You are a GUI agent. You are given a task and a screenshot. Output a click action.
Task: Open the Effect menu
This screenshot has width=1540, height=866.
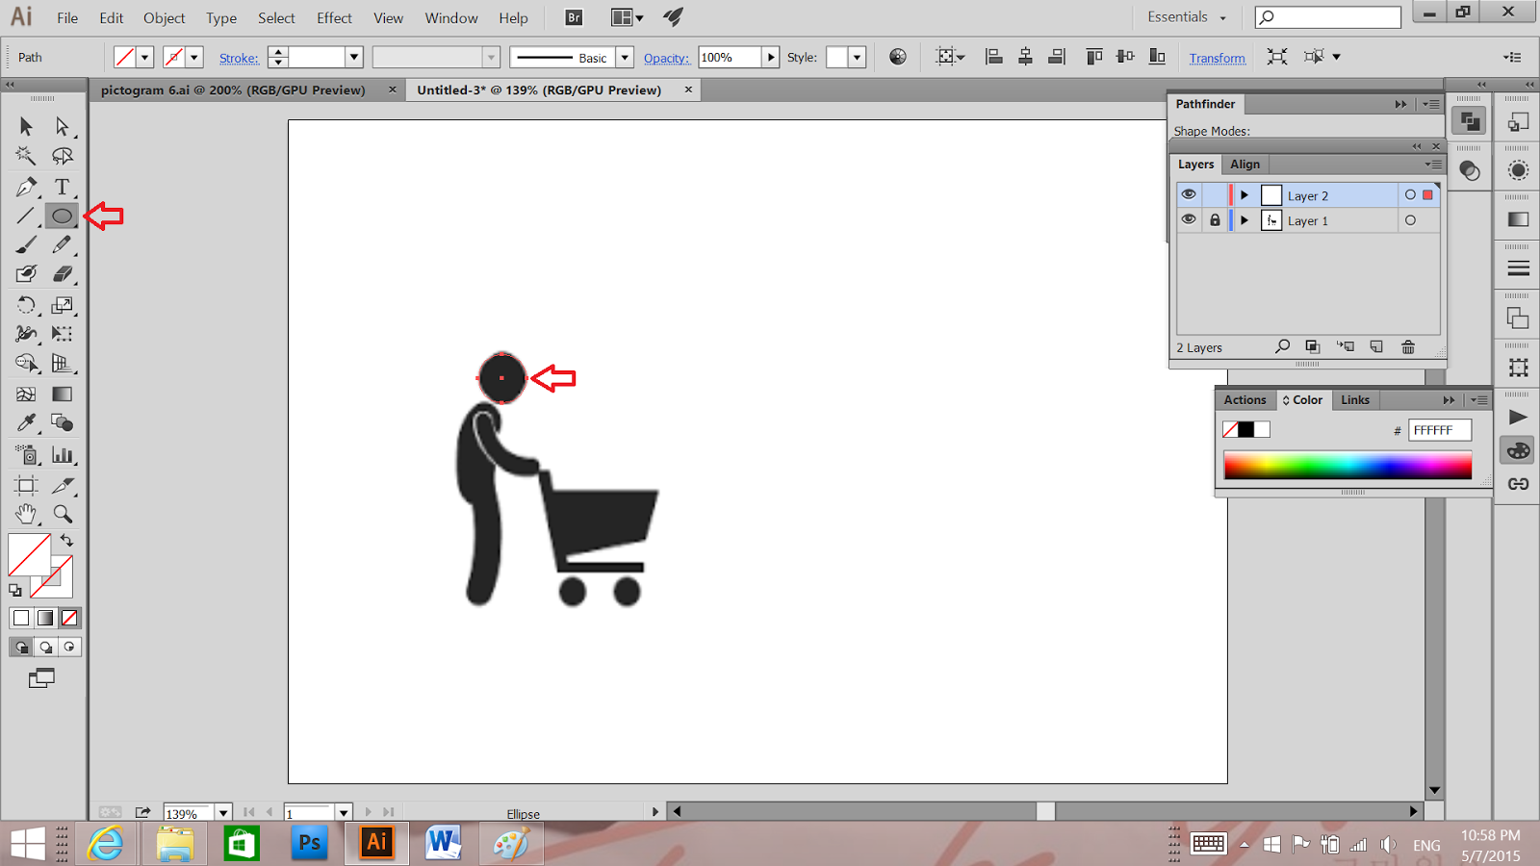pos(333,17)
